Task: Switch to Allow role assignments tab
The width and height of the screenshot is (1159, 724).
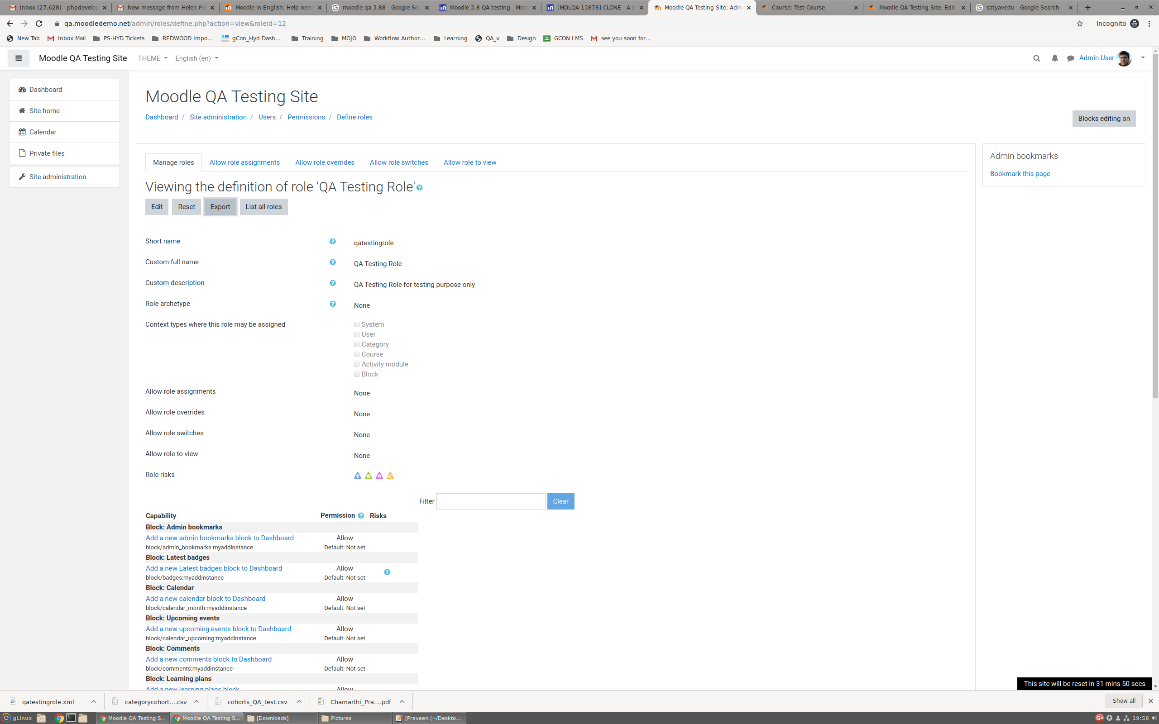Action: click(244, 162)
